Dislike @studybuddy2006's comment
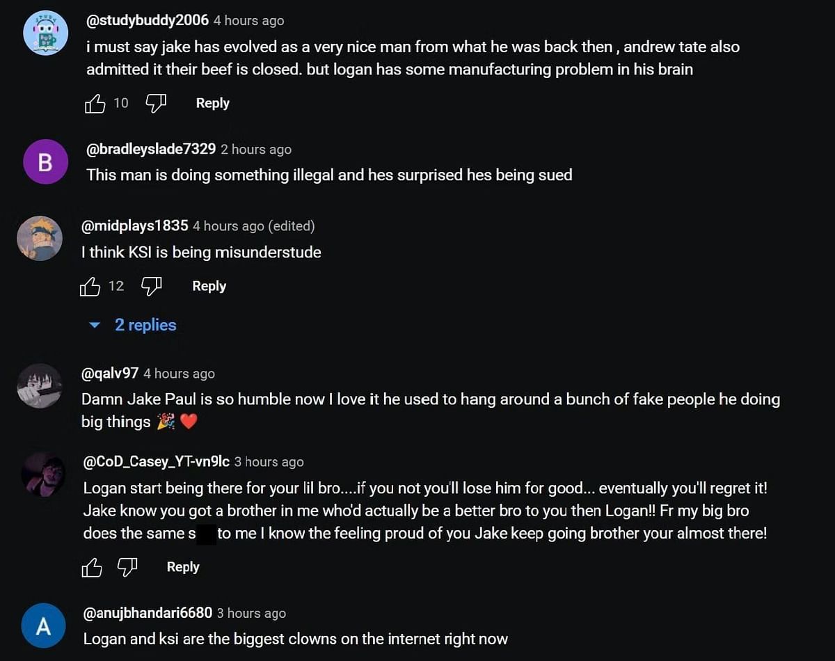Image resolution: width=835 pixels, height=661 pixels. click(x=154, y=102)
